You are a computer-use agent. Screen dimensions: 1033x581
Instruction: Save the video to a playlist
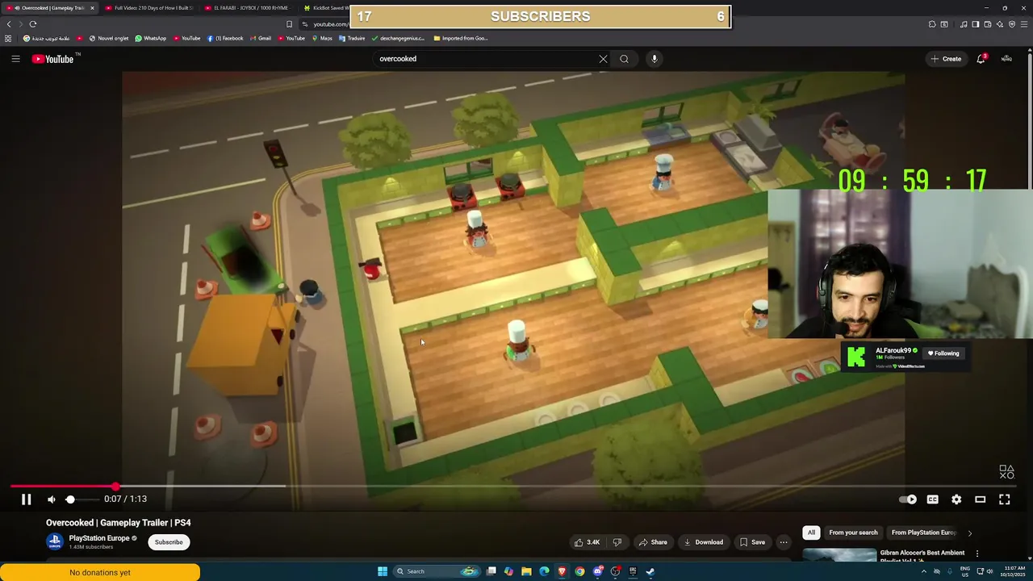[753, 542]
